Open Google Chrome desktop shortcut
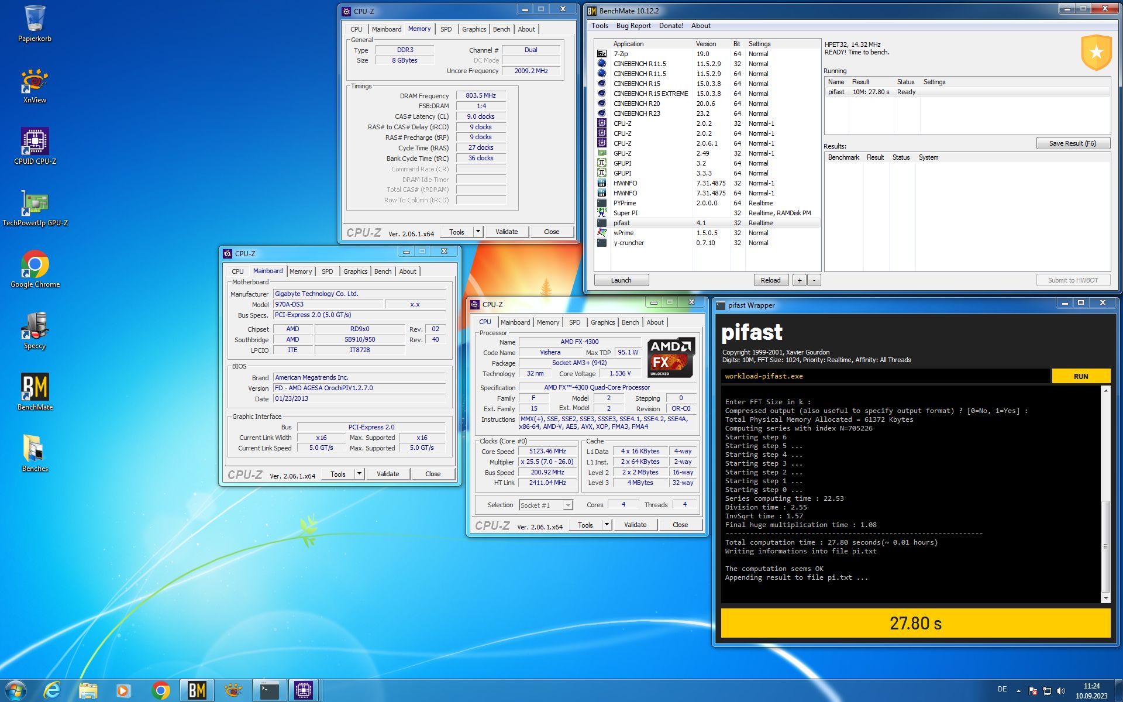Image resolution: width=1123 pixels, height=702 pixels. (35, 270)
